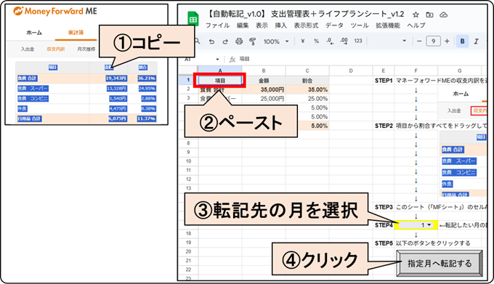Undo the last action in Sheets toolbar
This screenshot has width=494, height=284.
[211, 41]
